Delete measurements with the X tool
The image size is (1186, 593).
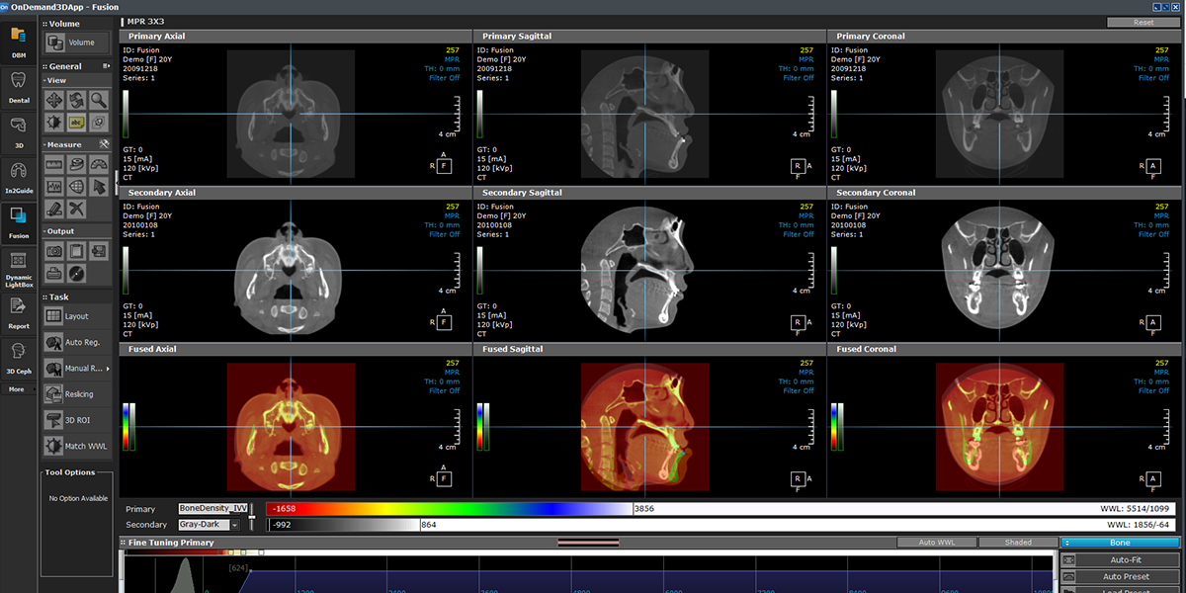pos(76,209)
